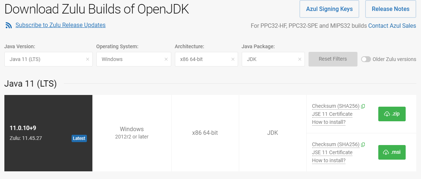Open JSE 11 Certificate for .msi row

332,153
